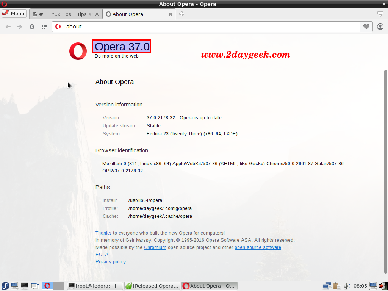The width and height of the screenshot is (388, 291).
Task: Open the Privacy policy link
Action: pyautogui.click(x=111, y=261)
